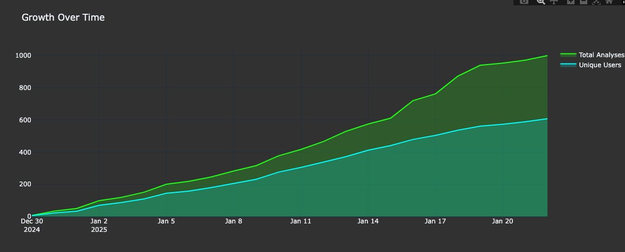Download the plot as PNG with the camera icon
The width and height of the screenshot is (625, 252).
point(524,2)
